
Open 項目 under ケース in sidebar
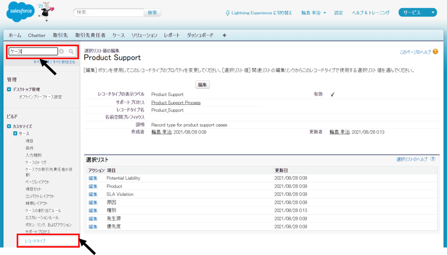click(29, 141)
